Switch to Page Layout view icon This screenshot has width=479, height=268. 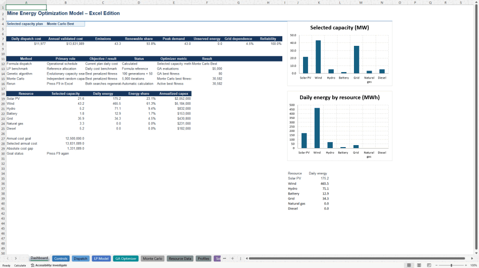point(419,265)
